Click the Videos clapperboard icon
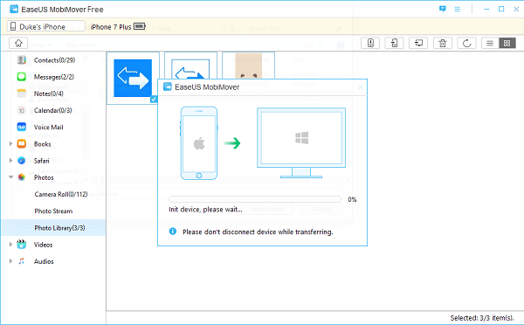Image resolution: width=524 pixels, height=325 pixels. [21, 245]
